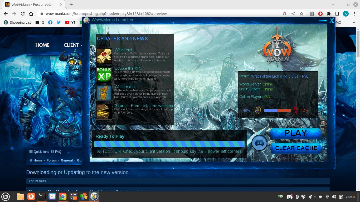
Task: Go to Forum breadcrumb link
Action: pyautogui.click(x=52, y=160)
